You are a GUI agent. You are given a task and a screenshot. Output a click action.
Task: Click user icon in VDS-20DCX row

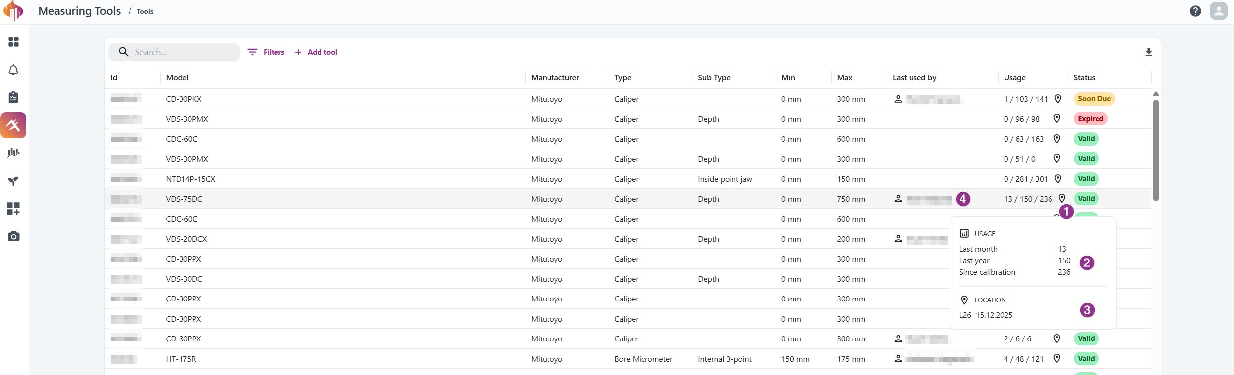(898, 239)
